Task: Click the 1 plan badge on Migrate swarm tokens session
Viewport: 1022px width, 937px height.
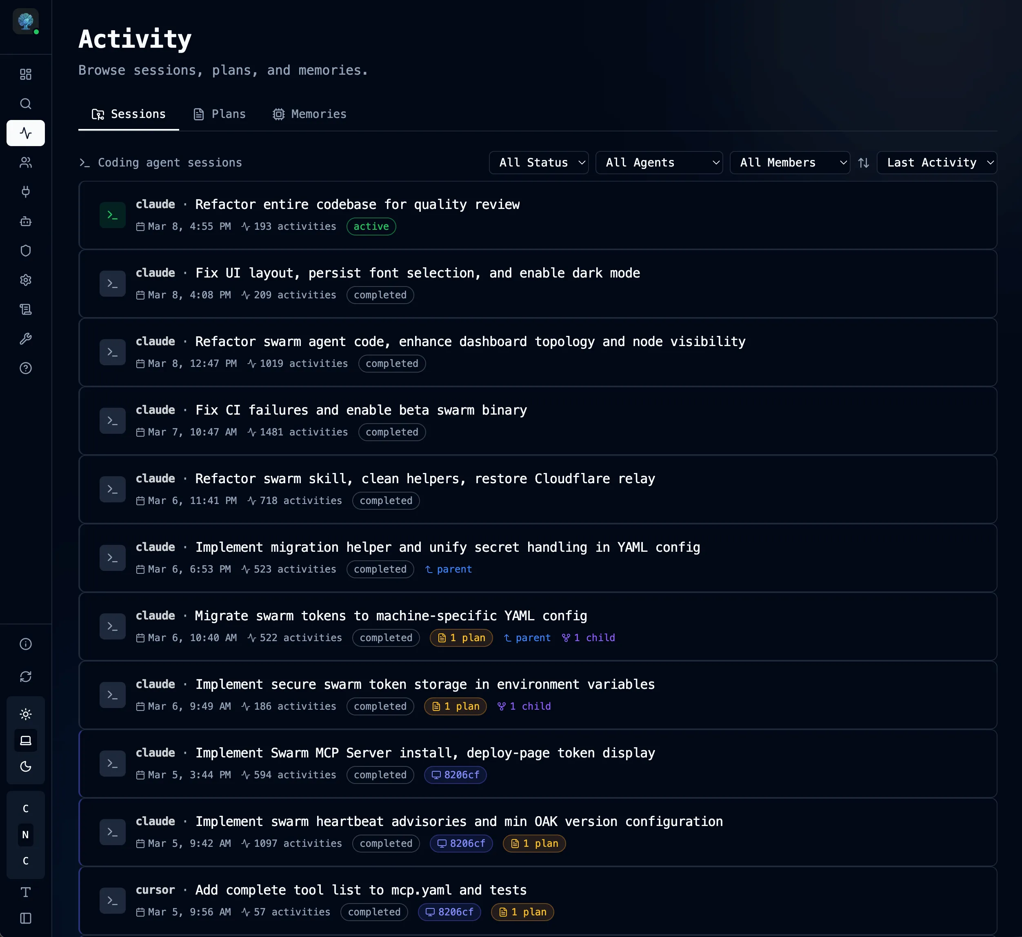Action: (x=460, y=638)
